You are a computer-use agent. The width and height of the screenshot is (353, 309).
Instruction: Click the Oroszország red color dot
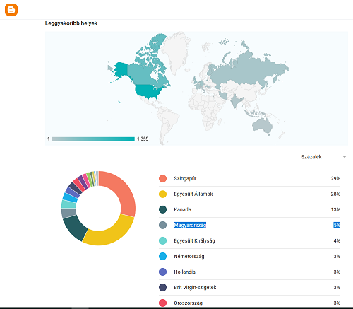pyautogui.click(x=162, y=303)
